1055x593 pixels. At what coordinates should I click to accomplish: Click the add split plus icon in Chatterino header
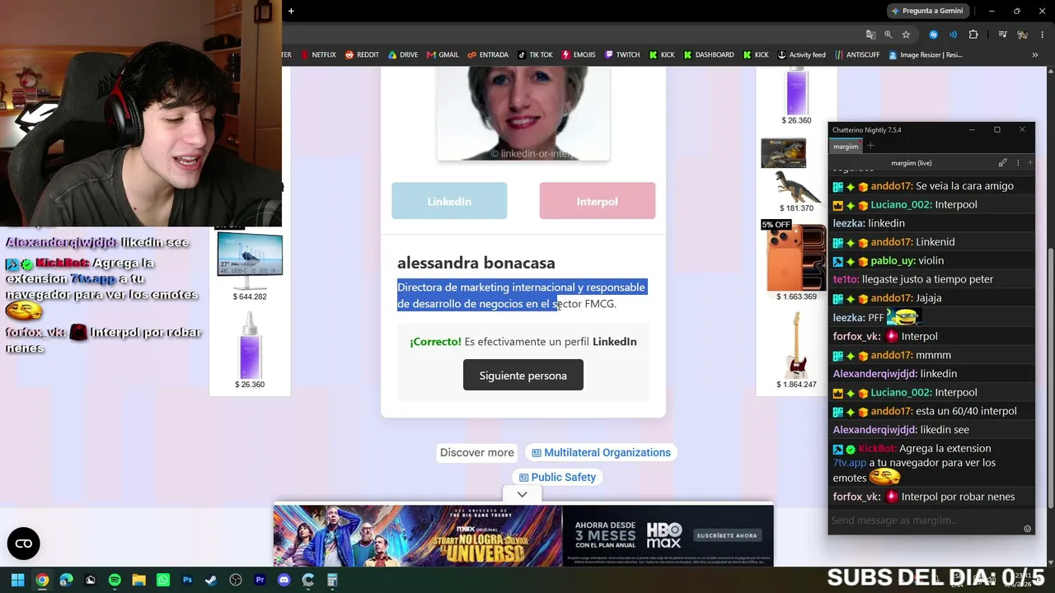tap(1029, 163)
